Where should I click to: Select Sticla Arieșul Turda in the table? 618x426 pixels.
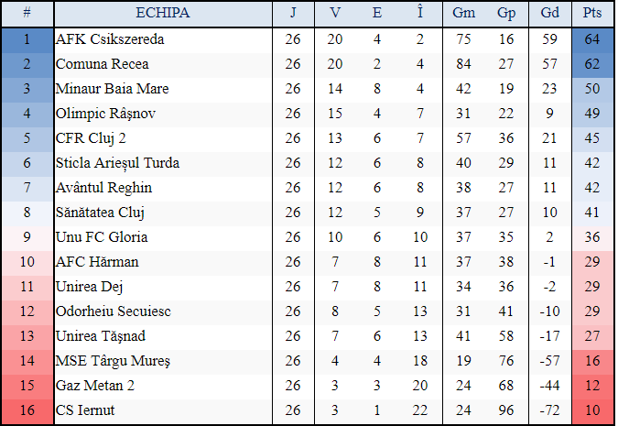pyautogui.click(x=117, y=163)
